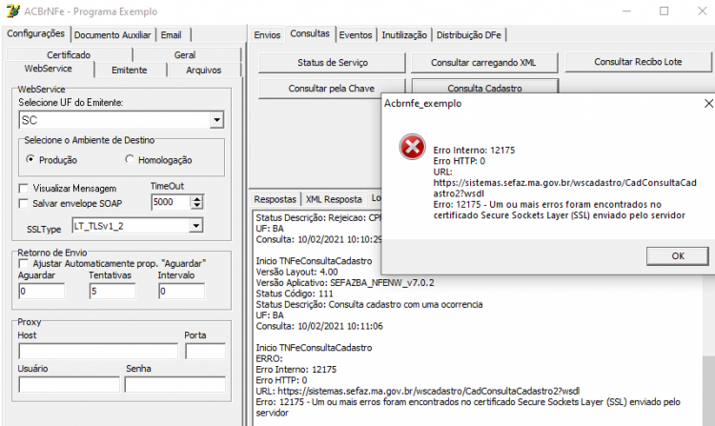715x426 pixels.
Task: Switch to the Envios tab
Action: coord(267,35)
